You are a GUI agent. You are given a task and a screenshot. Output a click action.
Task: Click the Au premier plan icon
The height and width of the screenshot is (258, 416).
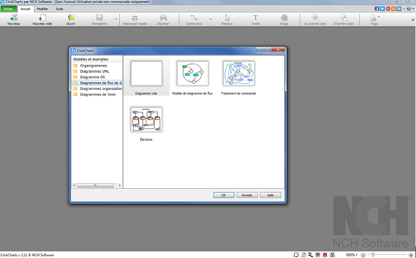pos(315,18)
